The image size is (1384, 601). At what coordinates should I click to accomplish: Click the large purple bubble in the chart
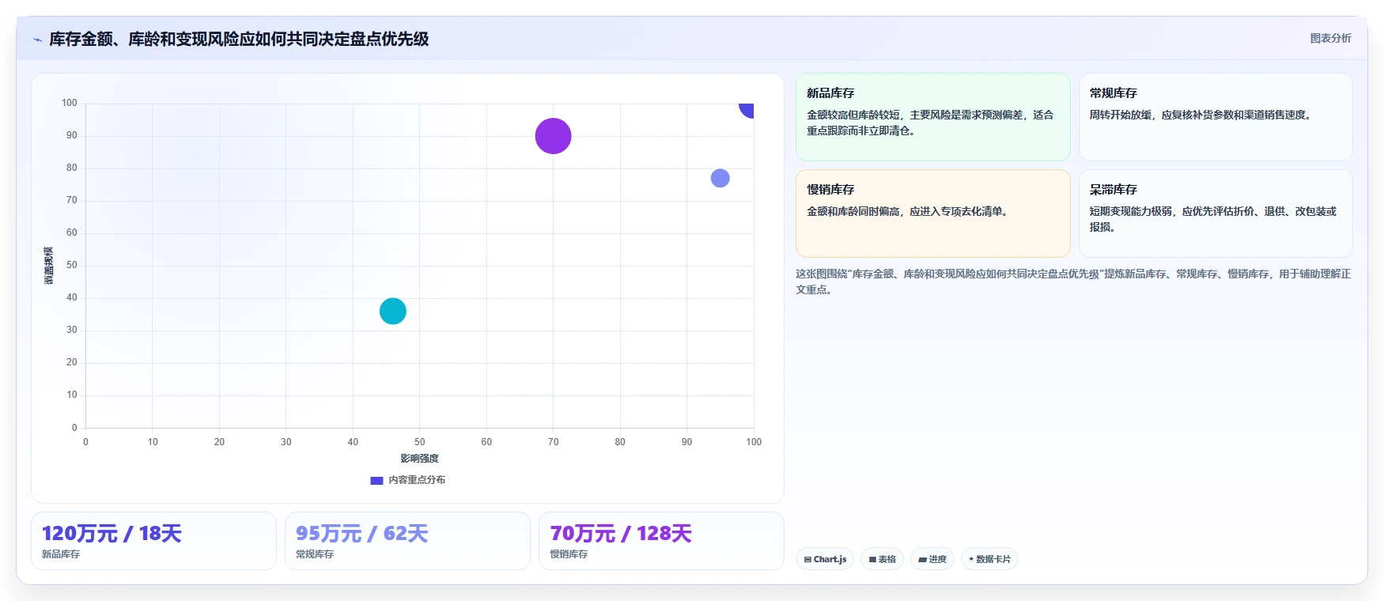pos(553,136)
